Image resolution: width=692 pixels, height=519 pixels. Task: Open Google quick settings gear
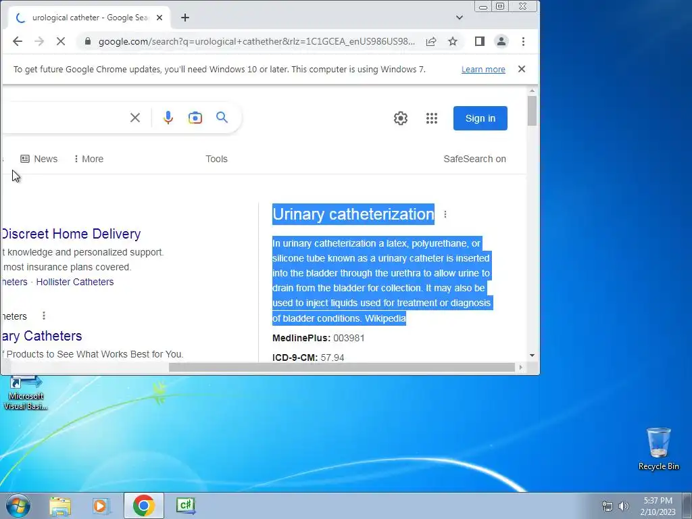pyautogui.click(x=401, y=118)
